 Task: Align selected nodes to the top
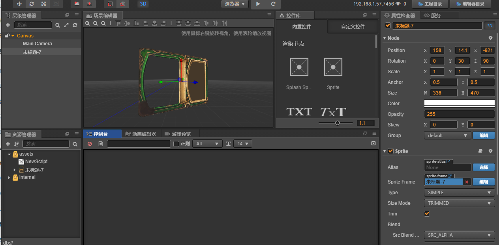(x=118, y=23)
